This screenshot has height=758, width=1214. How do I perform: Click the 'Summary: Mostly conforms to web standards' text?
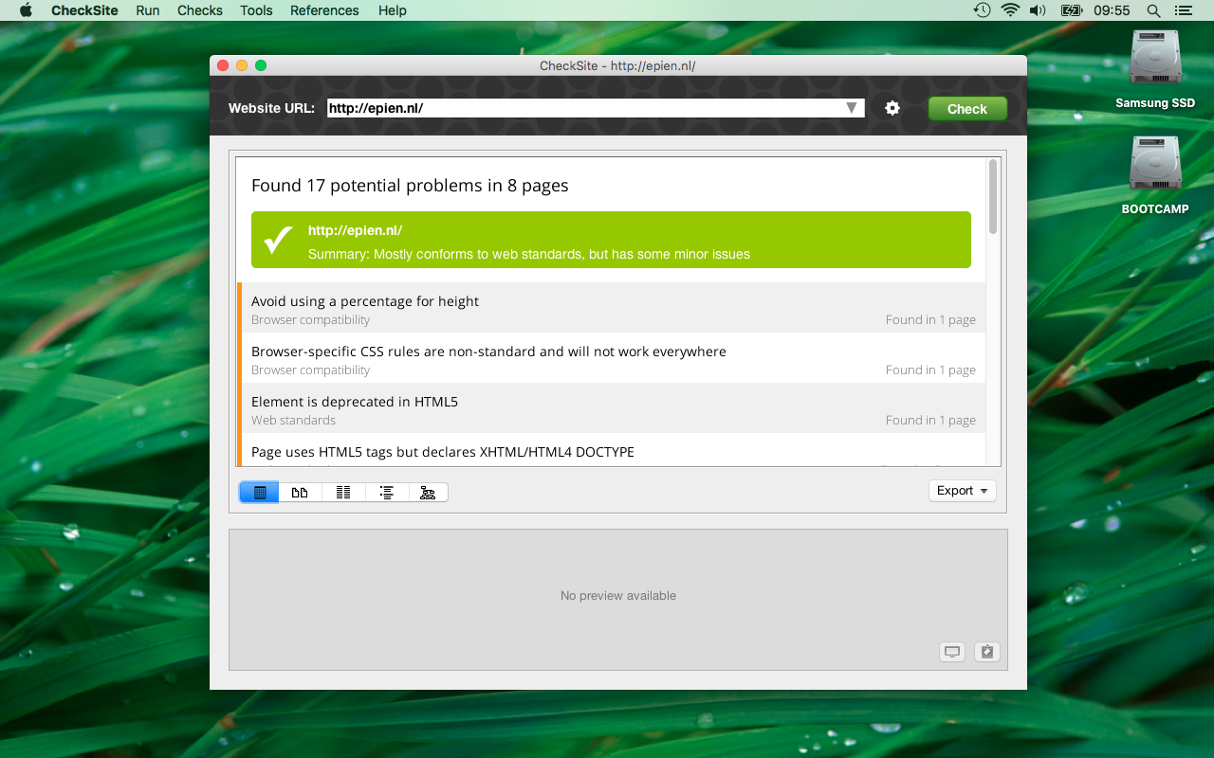point(529,254)
